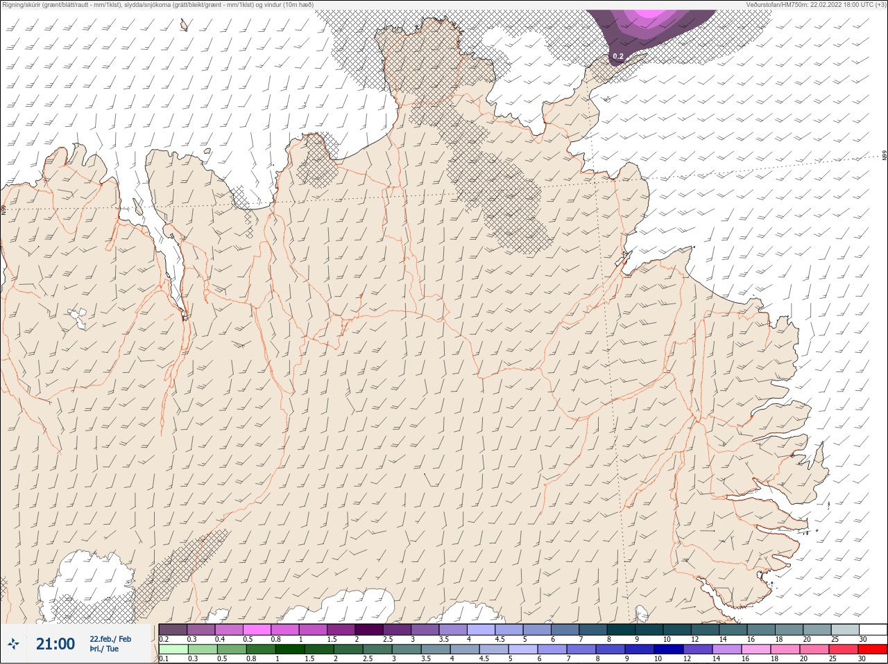The height and width of the screenshot is (664, 888).
Task: Click the white swatch labeled 30 in the top legend row
Action: click(x=873, y=630)
